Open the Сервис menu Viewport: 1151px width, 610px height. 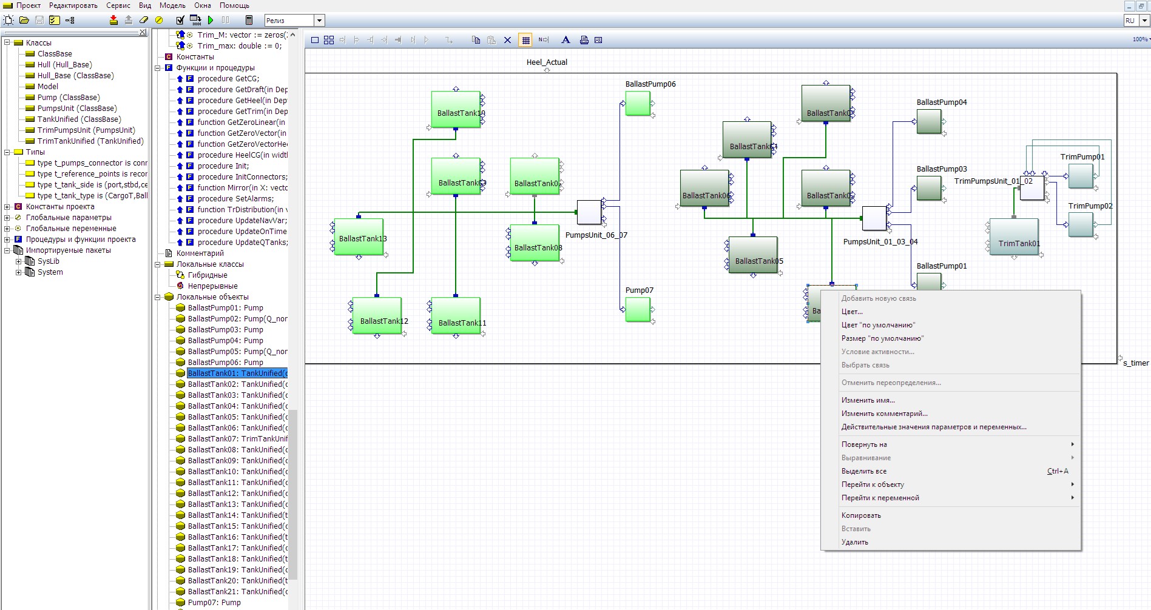(118, 5)
